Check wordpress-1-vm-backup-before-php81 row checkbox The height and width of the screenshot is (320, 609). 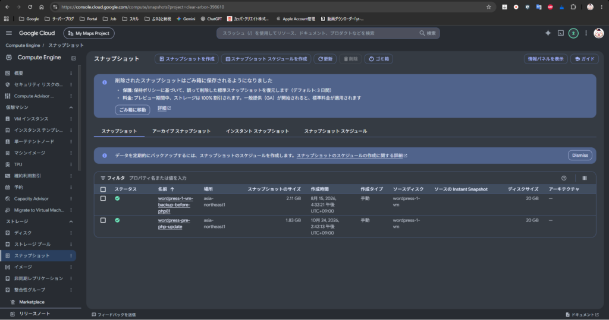point(103,198)
